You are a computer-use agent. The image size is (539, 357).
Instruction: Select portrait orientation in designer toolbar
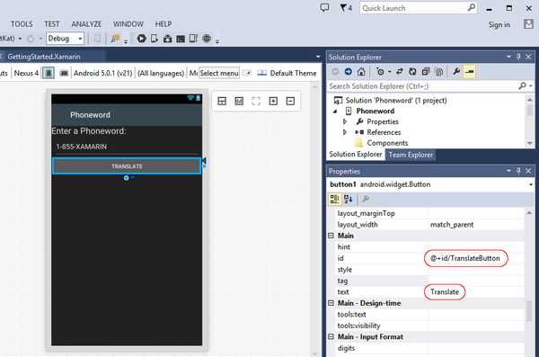click(49, 73)
